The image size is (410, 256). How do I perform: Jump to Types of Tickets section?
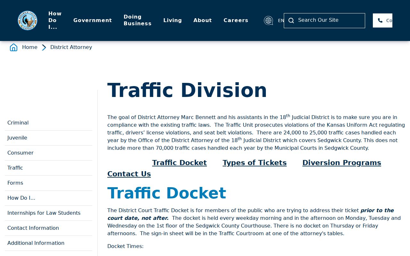tap(255, 163)
